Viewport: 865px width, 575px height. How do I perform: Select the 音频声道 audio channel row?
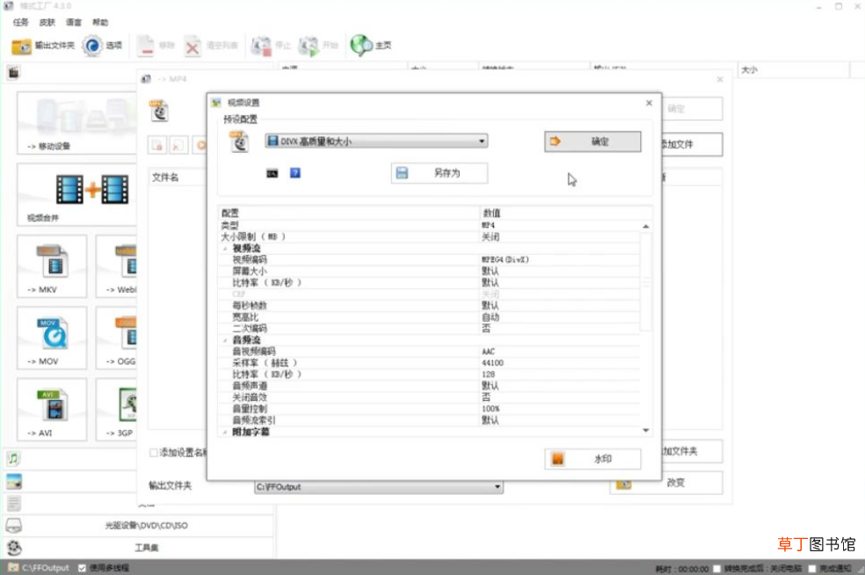click(x=431, y=386)
